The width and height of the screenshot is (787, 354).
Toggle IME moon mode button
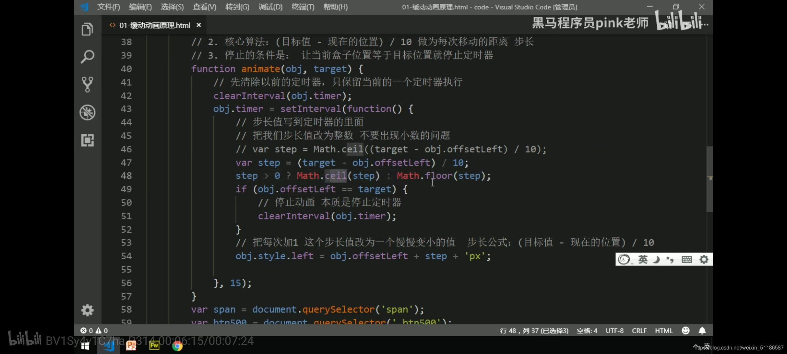point(656,260)
